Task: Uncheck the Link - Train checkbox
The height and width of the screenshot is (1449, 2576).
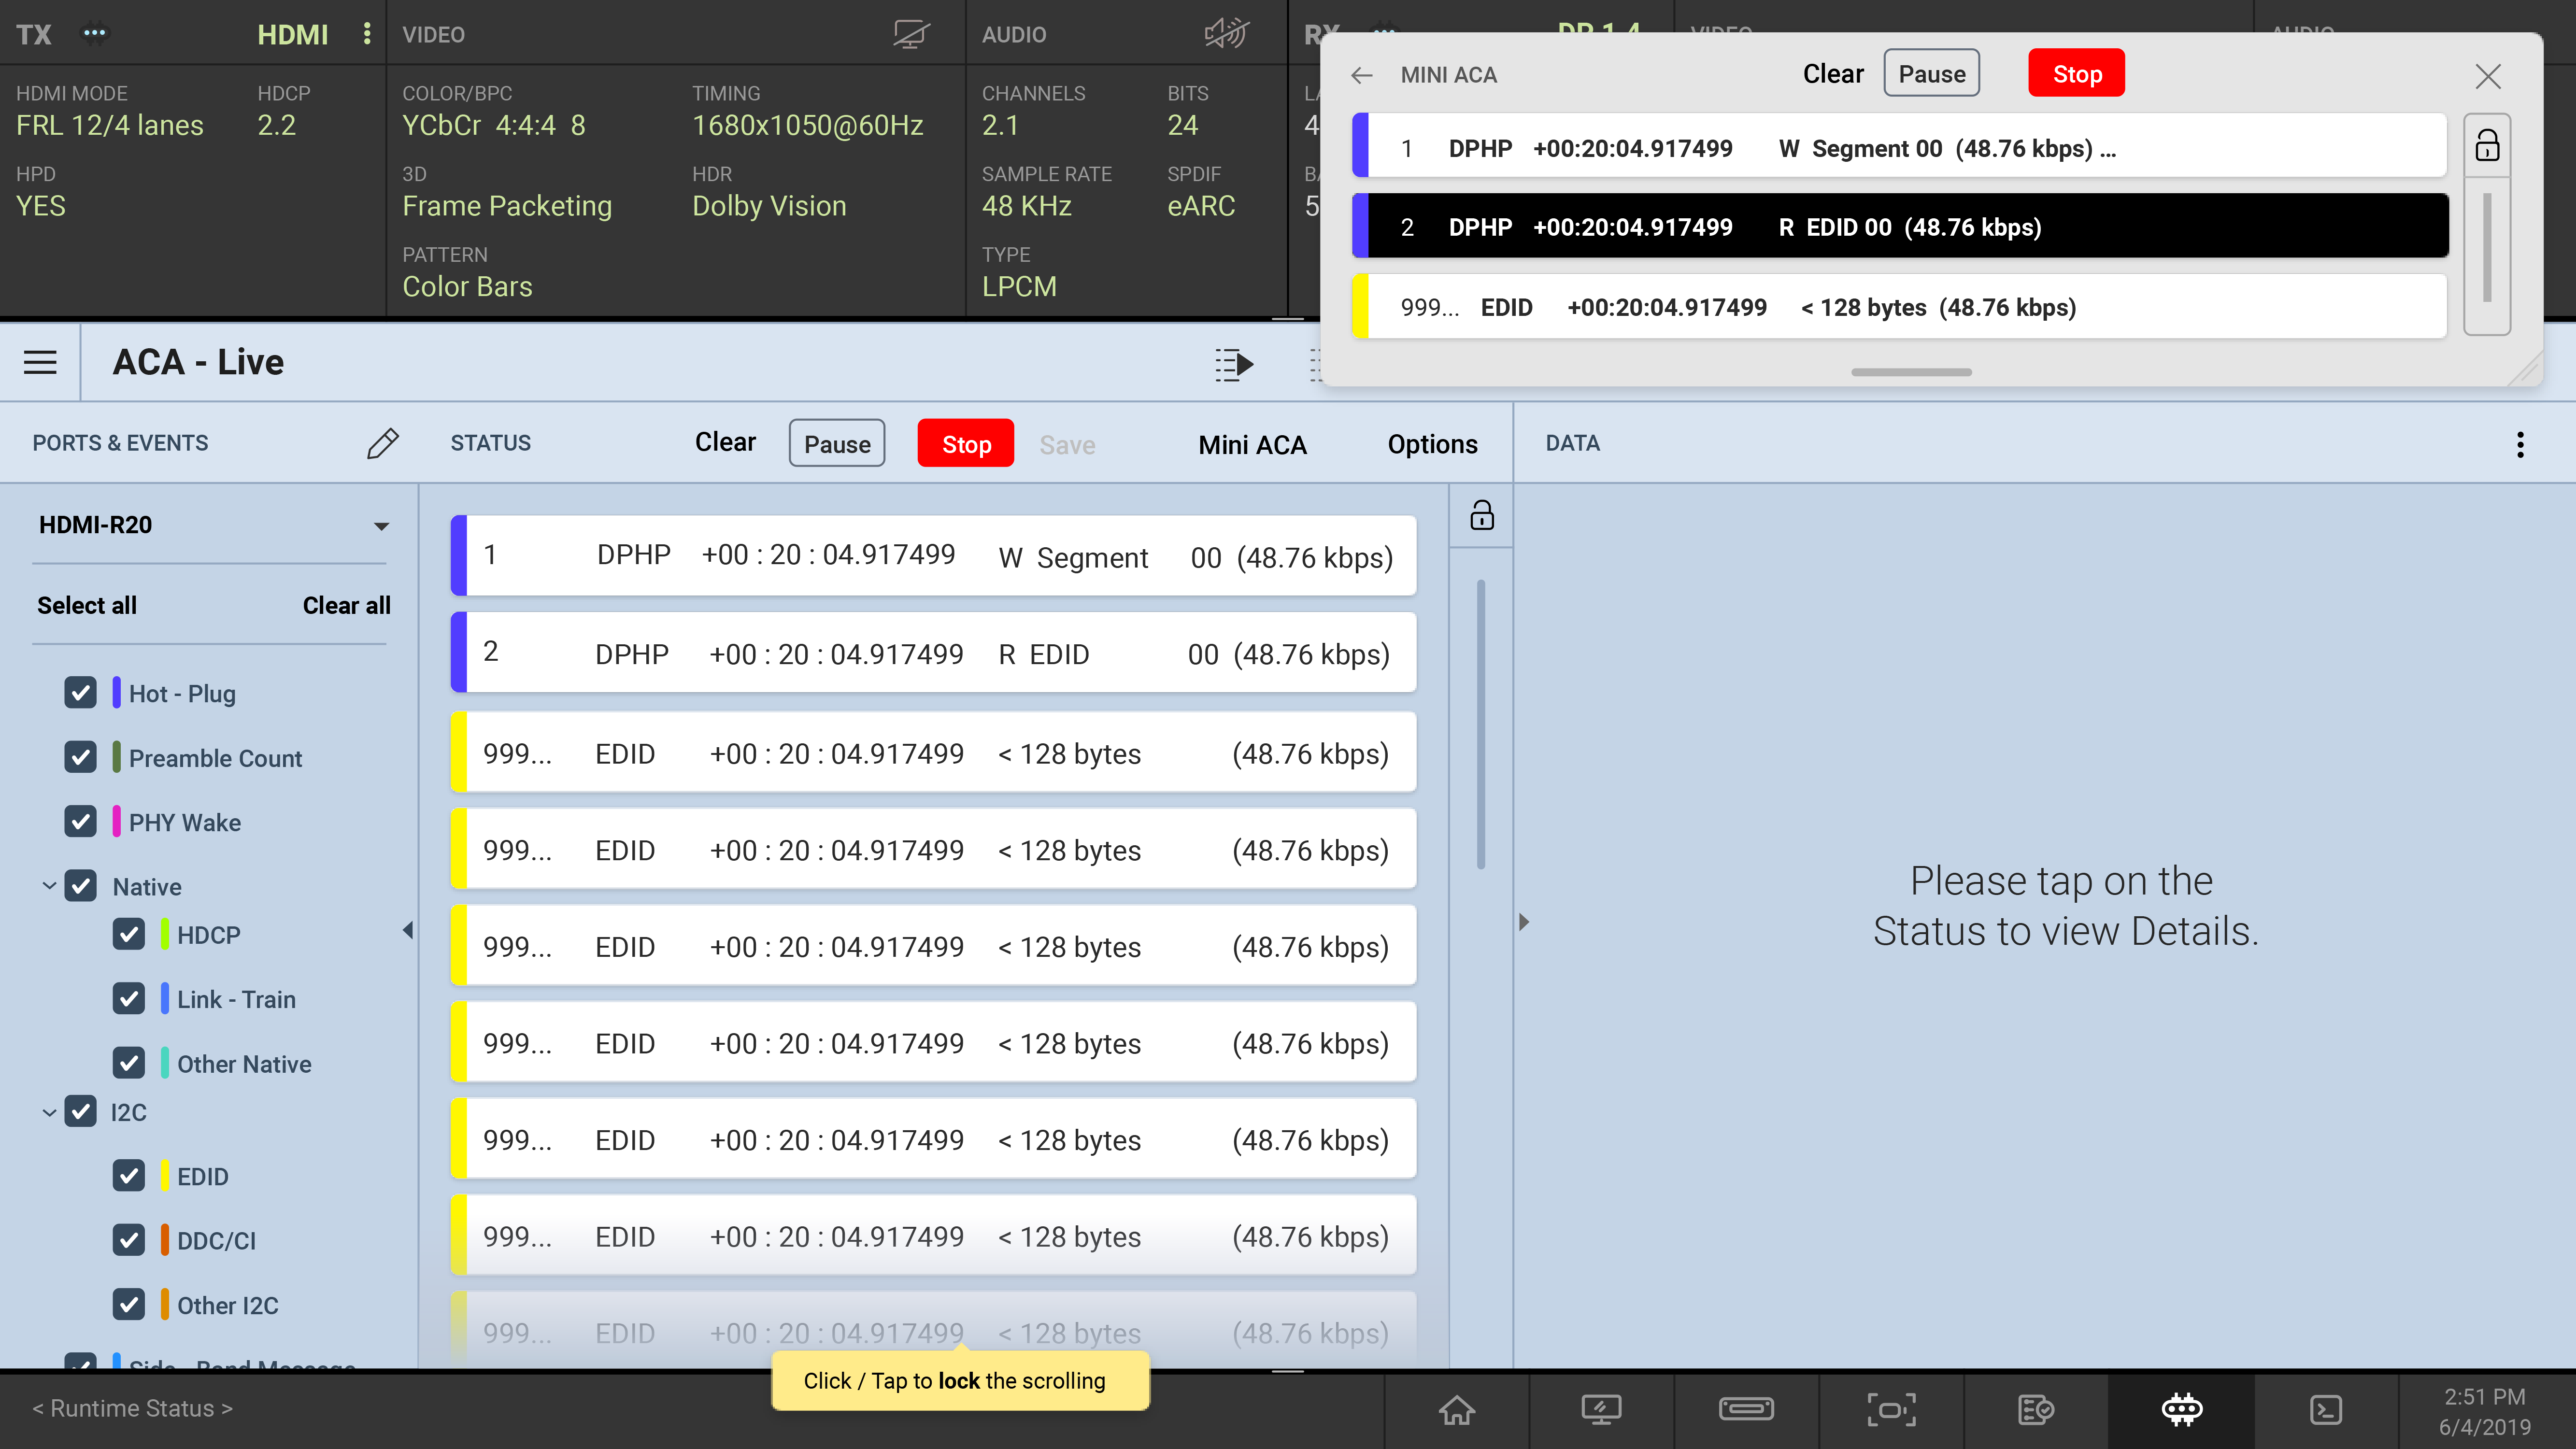Action: click(x=128, y=999)
